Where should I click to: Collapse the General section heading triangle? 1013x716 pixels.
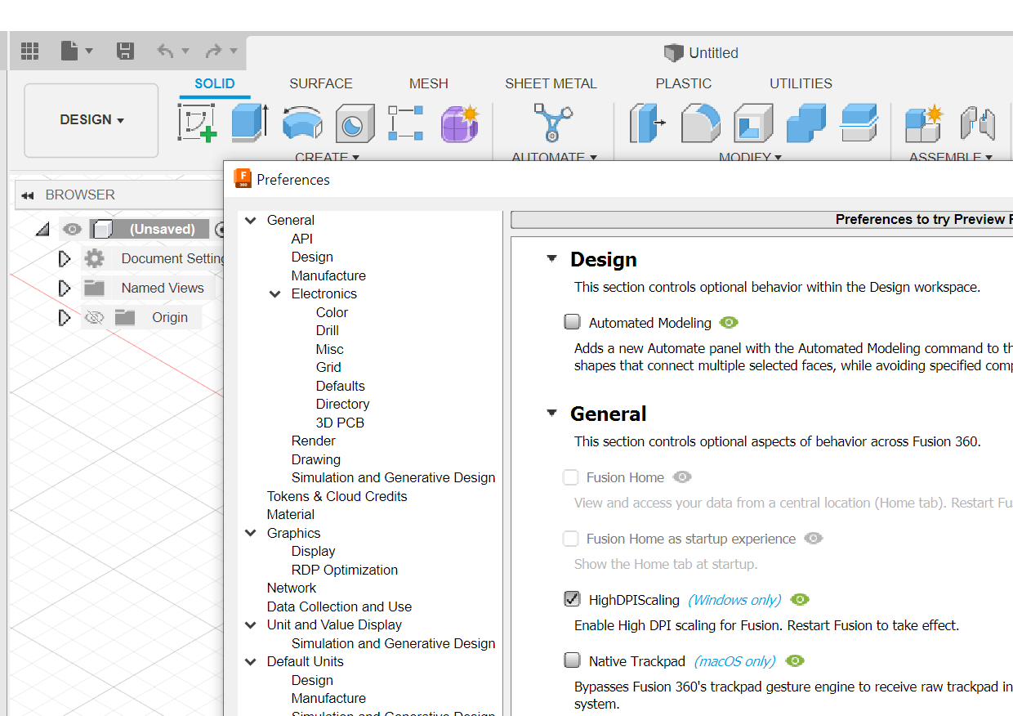click(552, 414)
